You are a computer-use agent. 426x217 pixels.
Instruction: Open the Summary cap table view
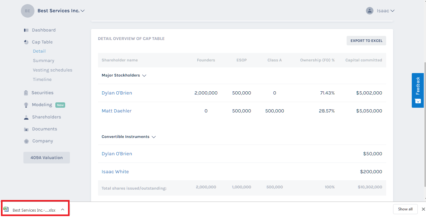pyautogui.click(x=43, y=61)
